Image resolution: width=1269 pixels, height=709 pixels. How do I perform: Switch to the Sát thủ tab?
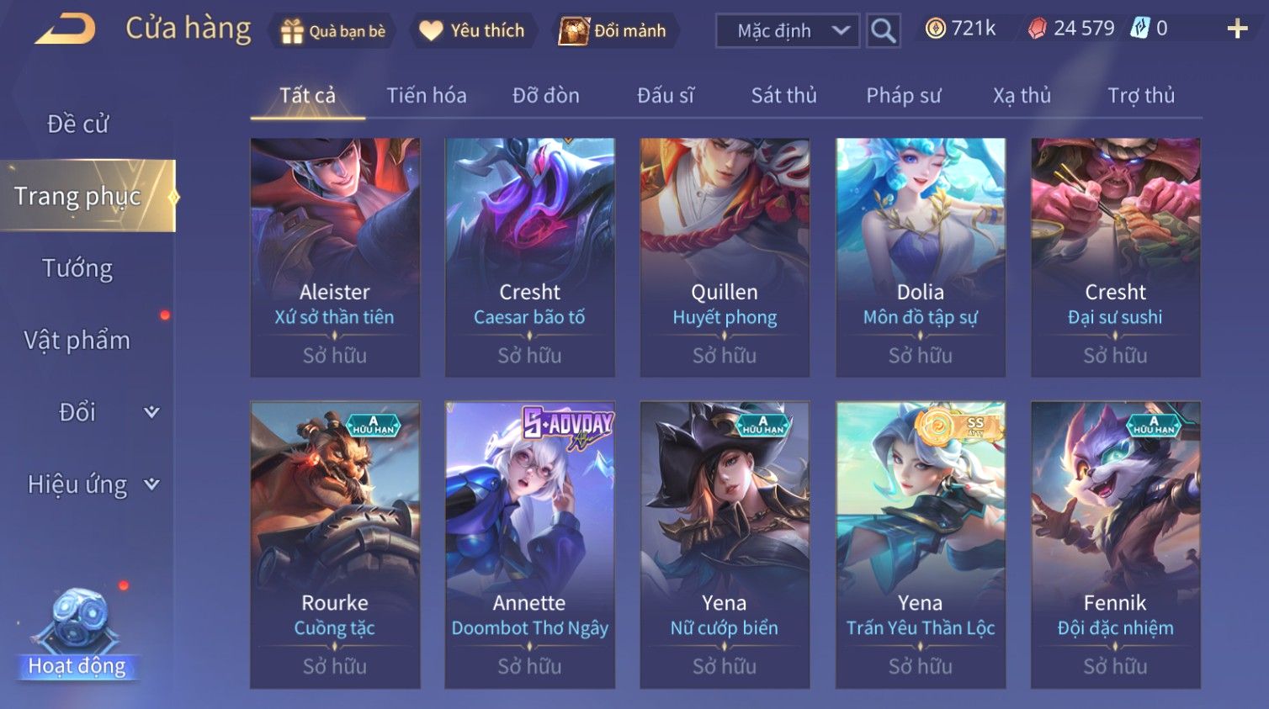[x=783, y=95]
